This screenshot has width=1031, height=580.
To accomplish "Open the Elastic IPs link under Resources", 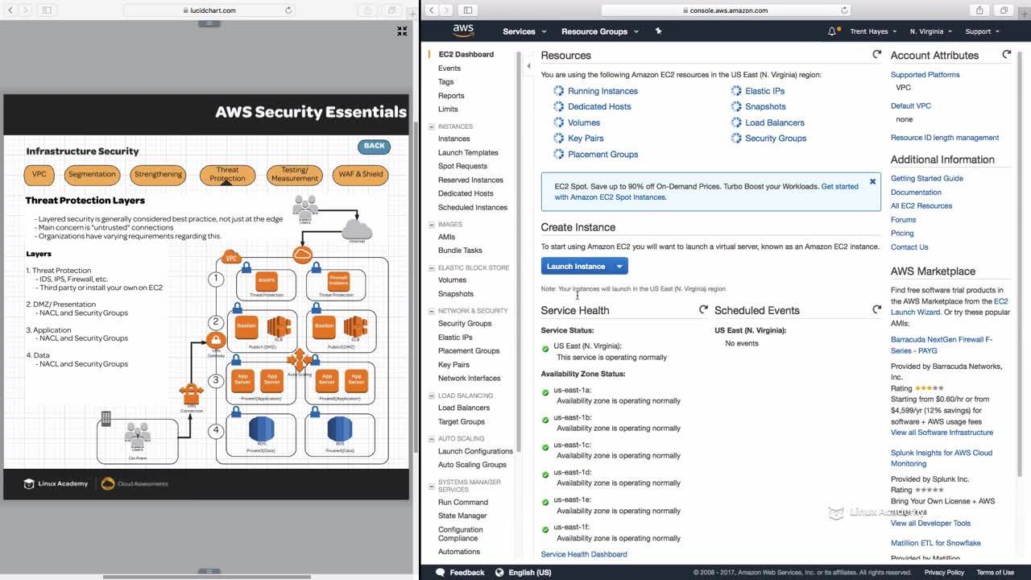I will click(x=764, y=91).
